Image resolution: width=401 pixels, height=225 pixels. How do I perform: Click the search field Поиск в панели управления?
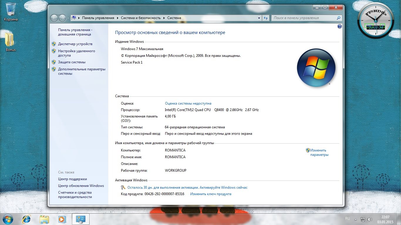point(304,18)
